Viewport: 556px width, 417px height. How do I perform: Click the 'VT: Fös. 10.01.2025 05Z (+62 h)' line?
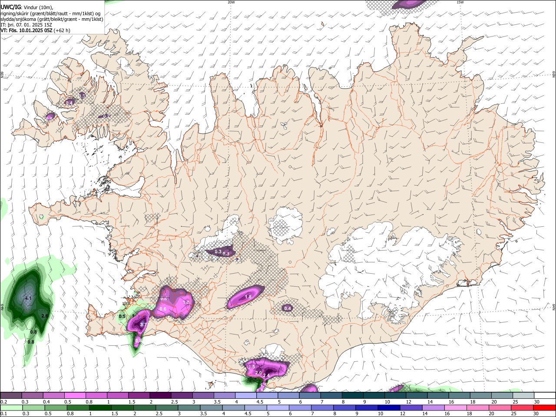tap(35, 30)
